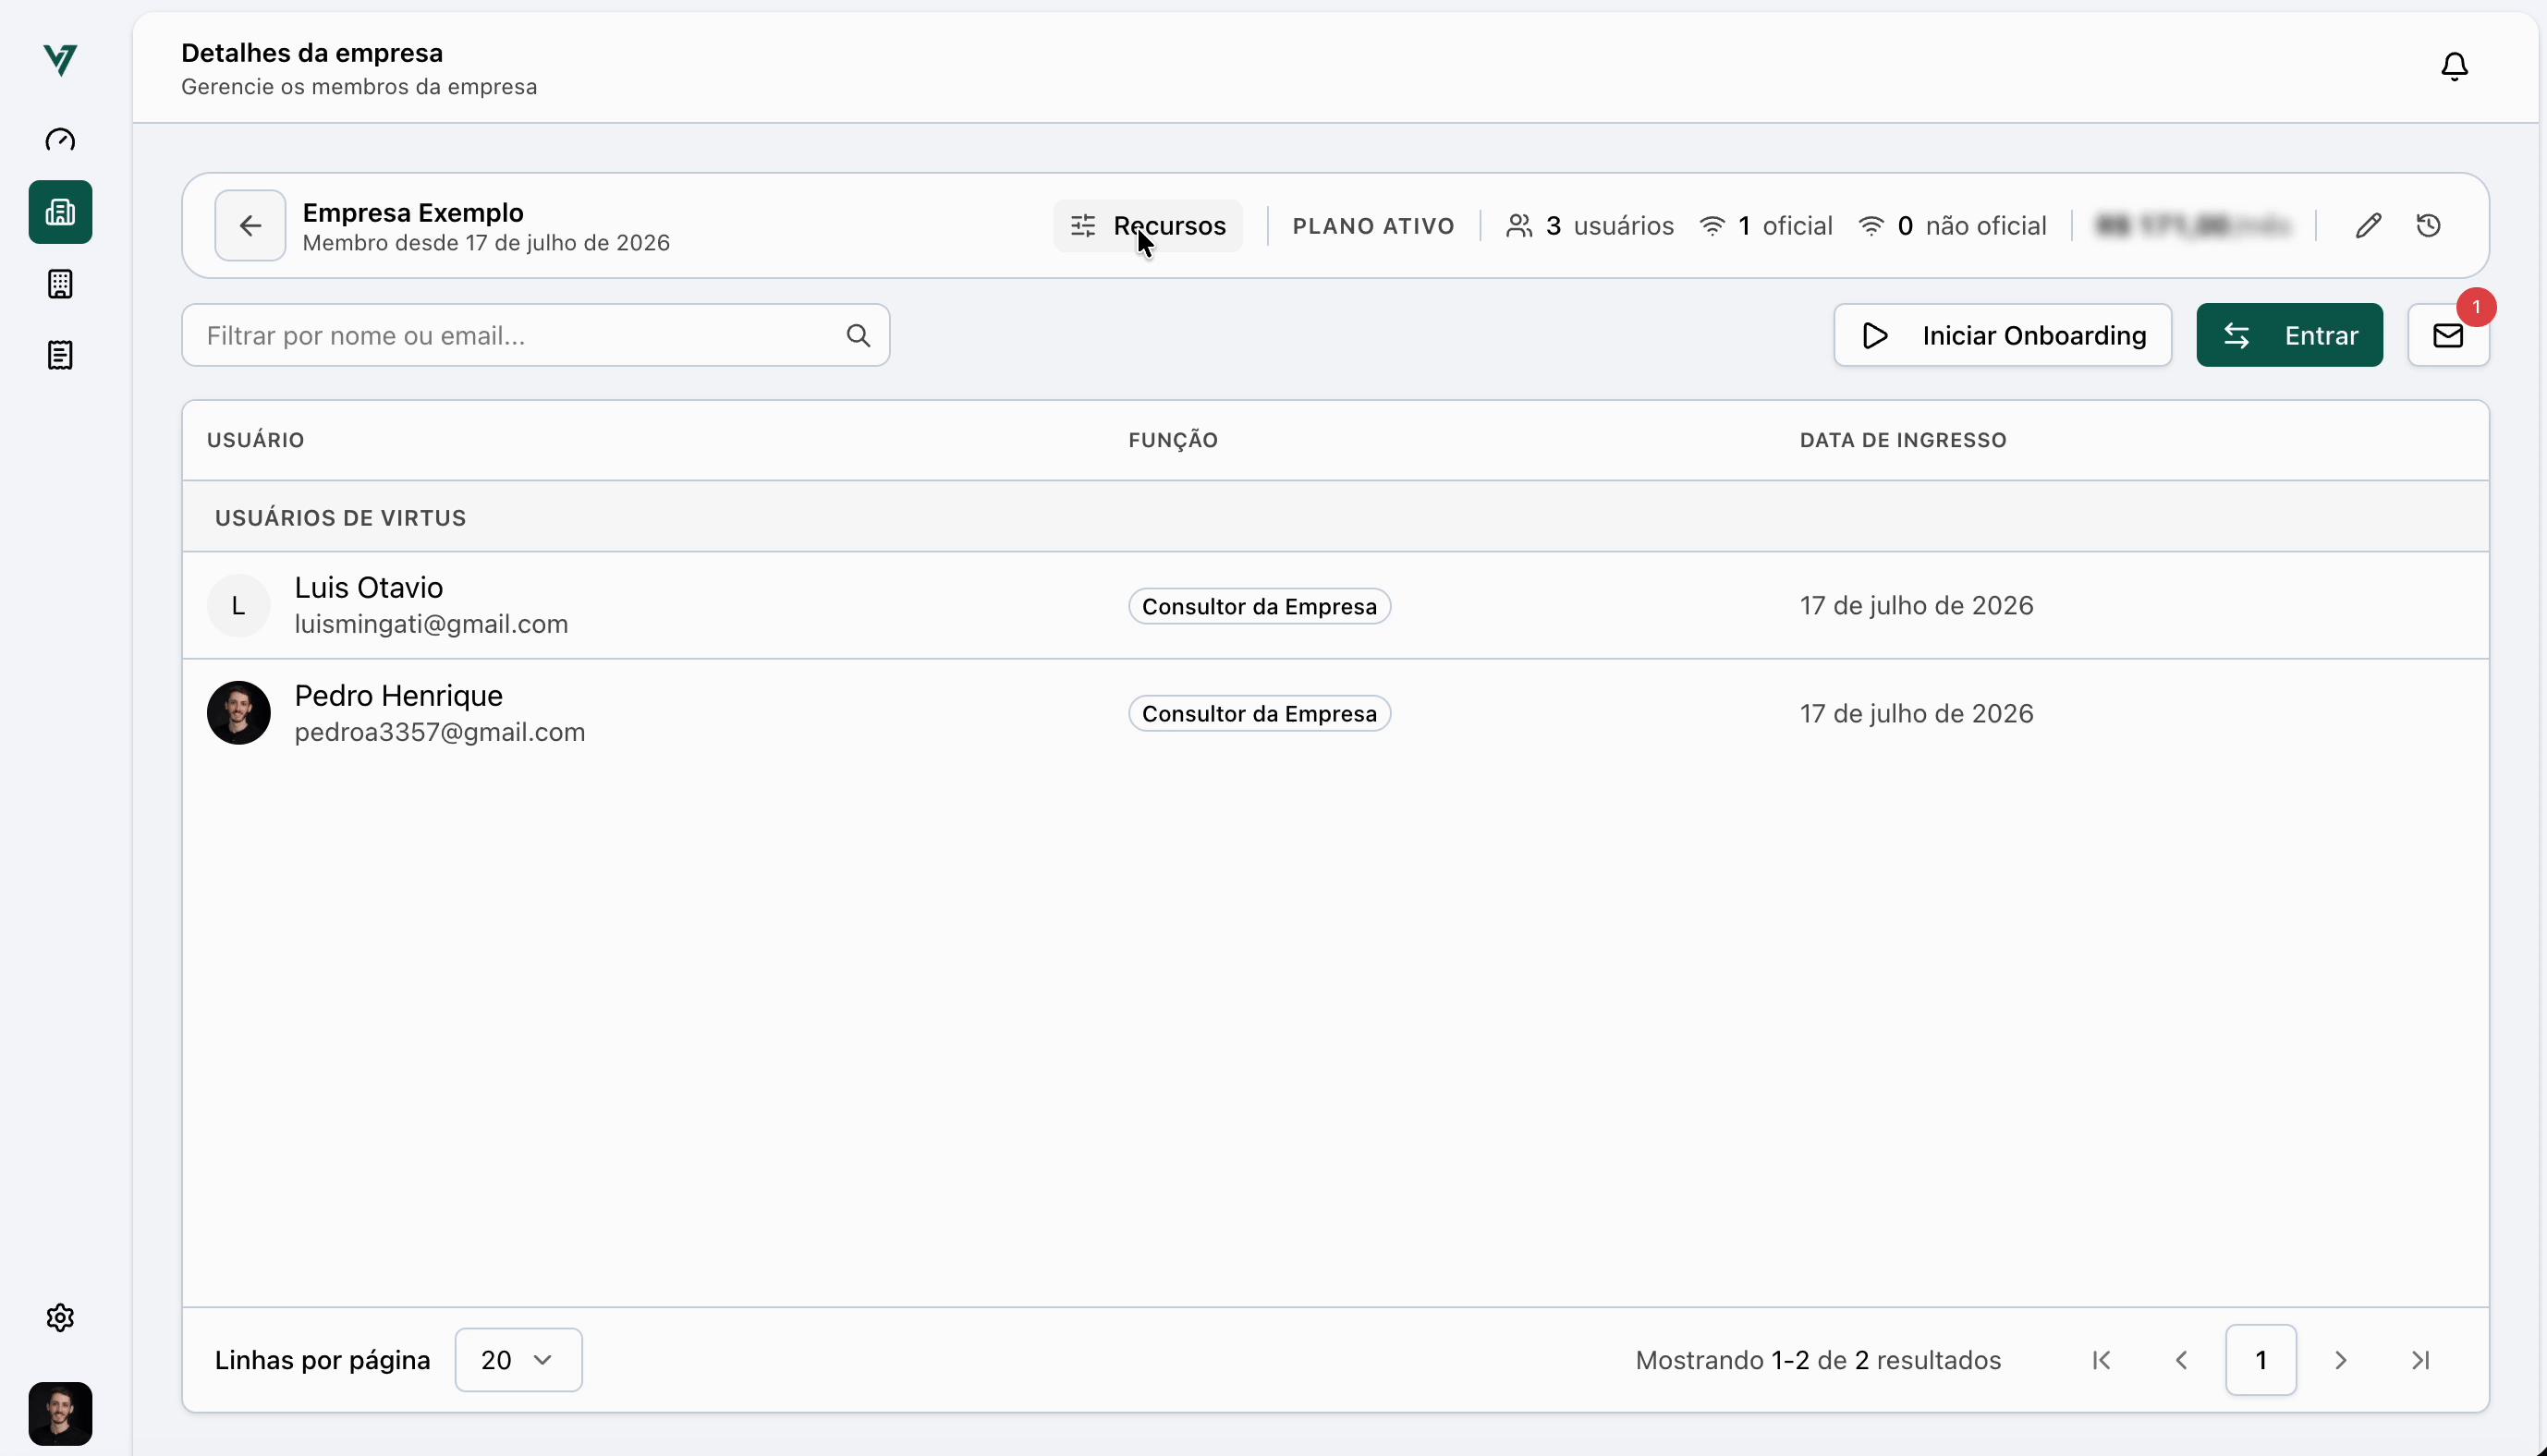
Task: Open the rows per page dropdown showing 20
Action: click(518, 1360)
